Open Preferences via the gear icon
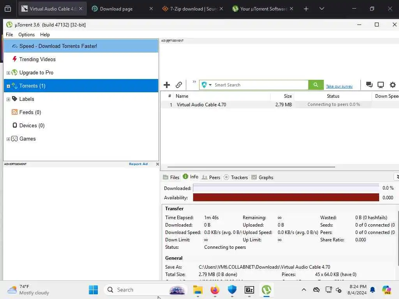This screenshot has width=399, height=299. coord(393,85)
